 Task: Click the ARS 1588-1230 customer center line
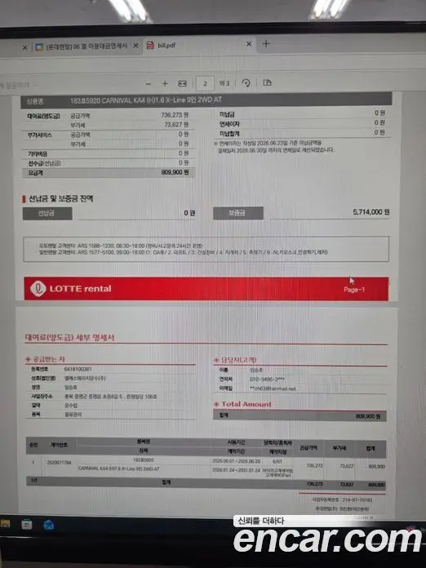121,246
